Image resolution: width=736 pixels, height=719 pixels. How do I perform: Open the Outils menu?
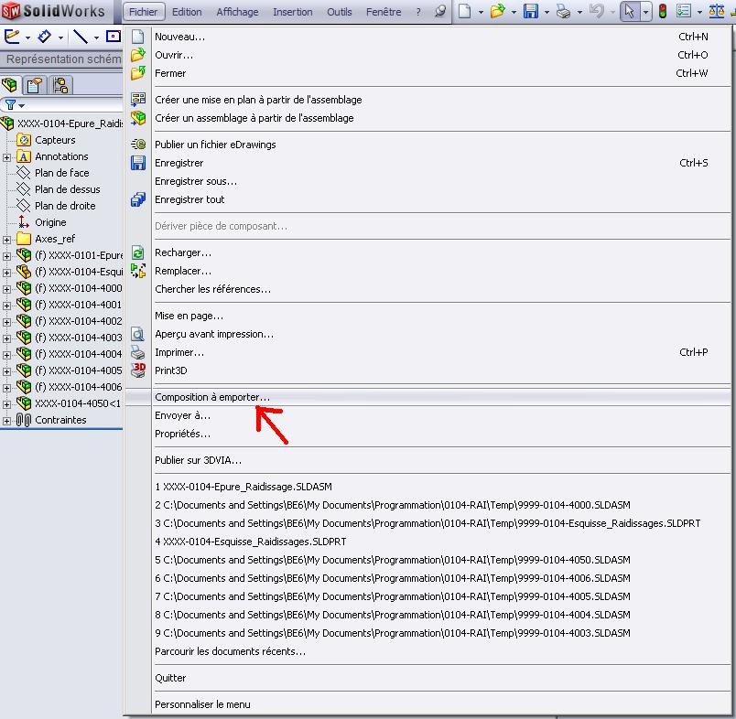(x=340, y=12)
